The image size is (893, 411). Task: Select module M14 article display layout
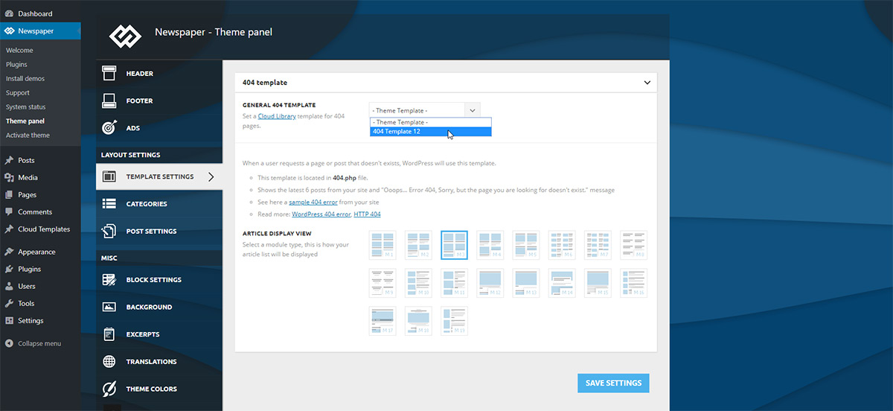(562, 283)
